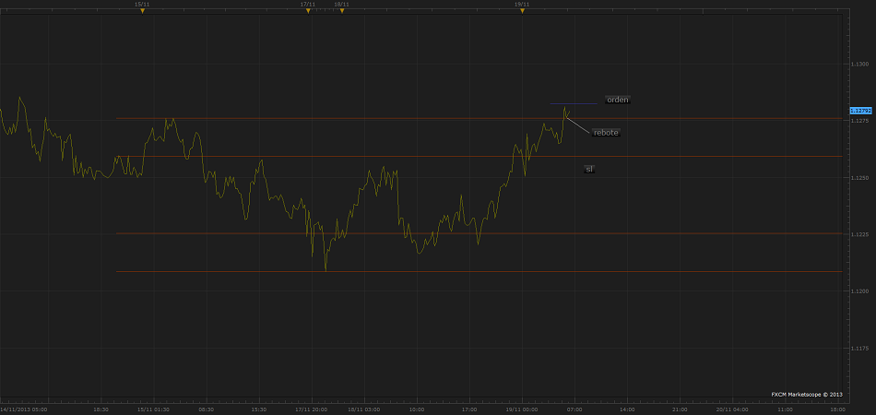Select the 'sl' chart label
876x415 pixels.
589,170
